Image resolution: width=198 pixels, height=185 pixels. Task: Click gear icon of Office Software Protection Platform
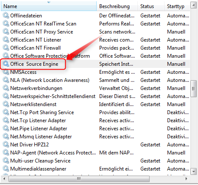click(x=6, y=56)
